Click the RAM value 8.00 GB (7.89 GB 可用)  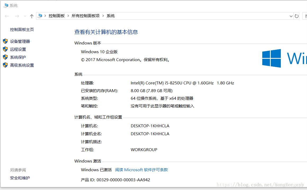(x=152, y=91)
